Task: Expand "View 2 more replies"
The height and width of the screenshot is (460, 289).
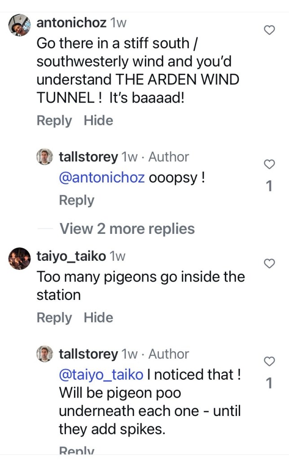Action: coord(127,228)
